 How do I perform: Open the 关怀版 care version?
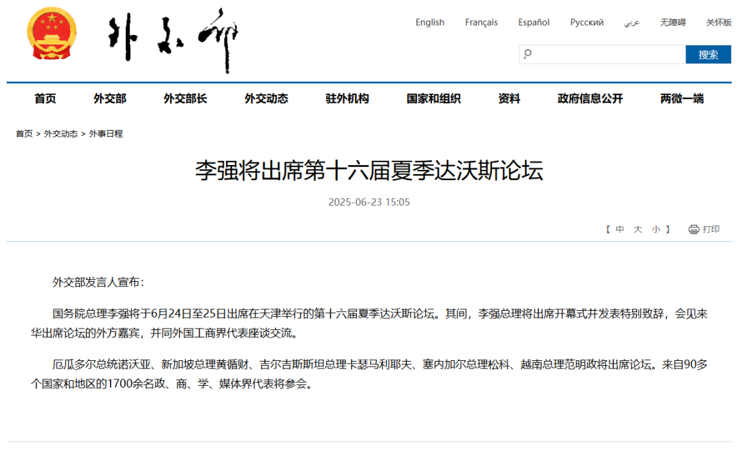[x=719, y=22]
